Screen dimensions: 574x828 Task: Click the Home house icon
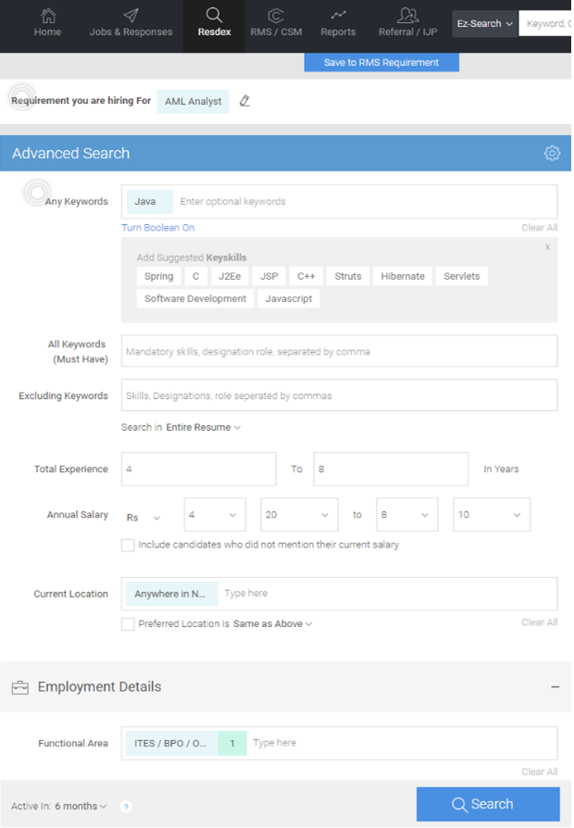(48, 16)
